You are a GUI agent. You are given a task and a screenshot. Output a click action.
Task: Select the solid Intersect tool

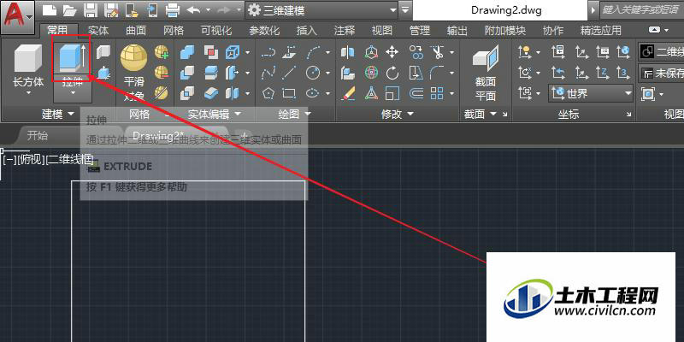click(187, 92)
